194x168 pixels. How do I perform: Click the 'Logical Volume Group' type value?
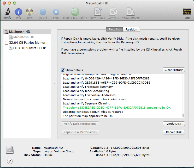pyautogui.click(x=59, y=151)
